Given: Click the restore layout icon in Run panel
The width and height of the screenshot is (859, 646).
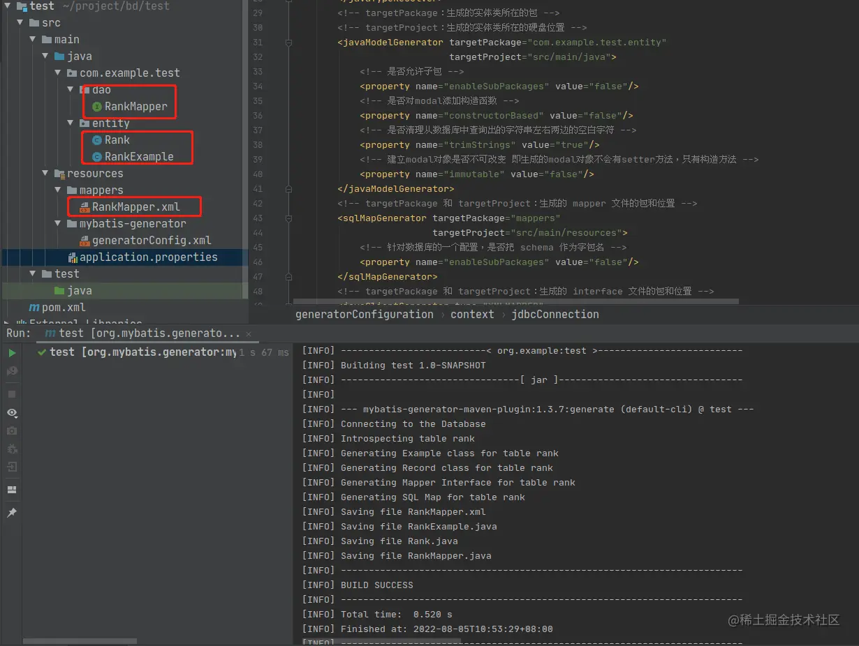Looking at the screenshot, I should tap(12, 490).
